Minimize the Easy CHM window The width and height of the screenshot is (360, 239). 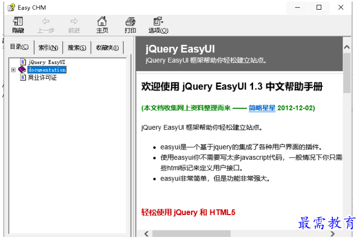297,8
